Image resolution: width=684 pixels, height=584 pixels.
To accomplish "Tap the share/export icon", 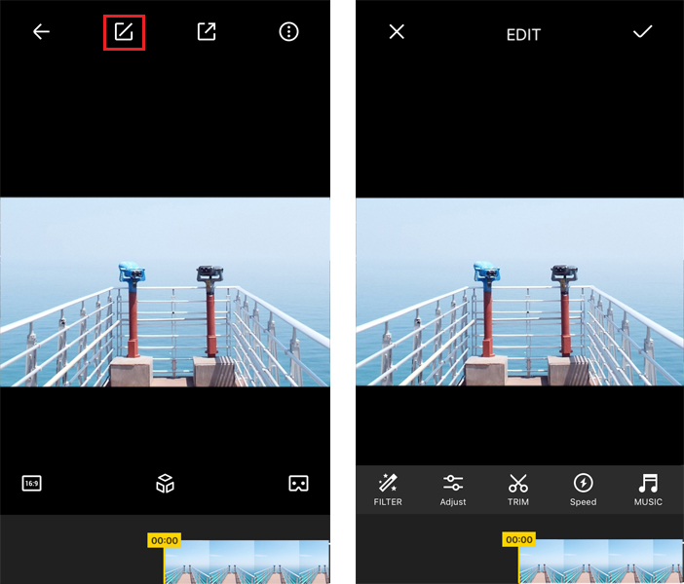I will (207, 32).
